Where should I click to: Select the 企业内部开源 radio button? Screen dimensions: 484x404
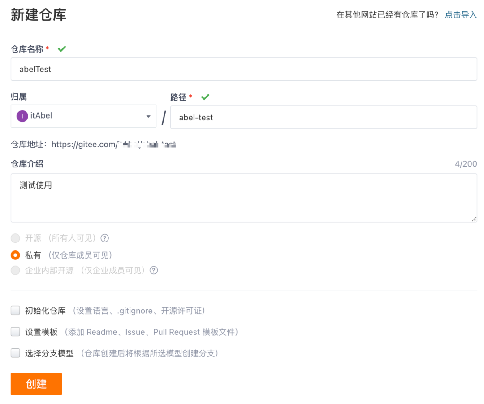coord(15,271)
